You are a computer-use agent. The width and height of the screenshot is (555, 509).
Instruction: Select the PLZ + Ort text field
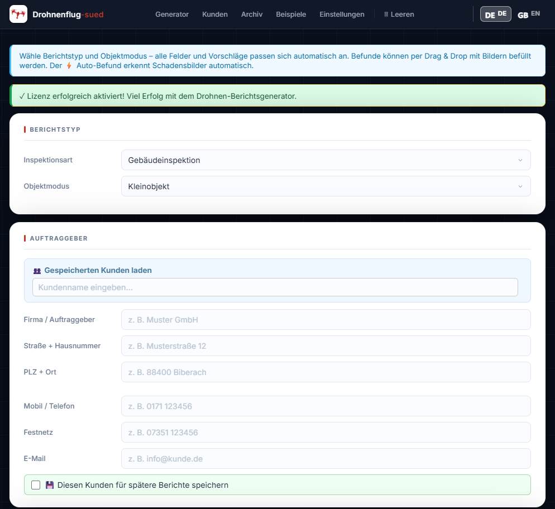(326, 372)
